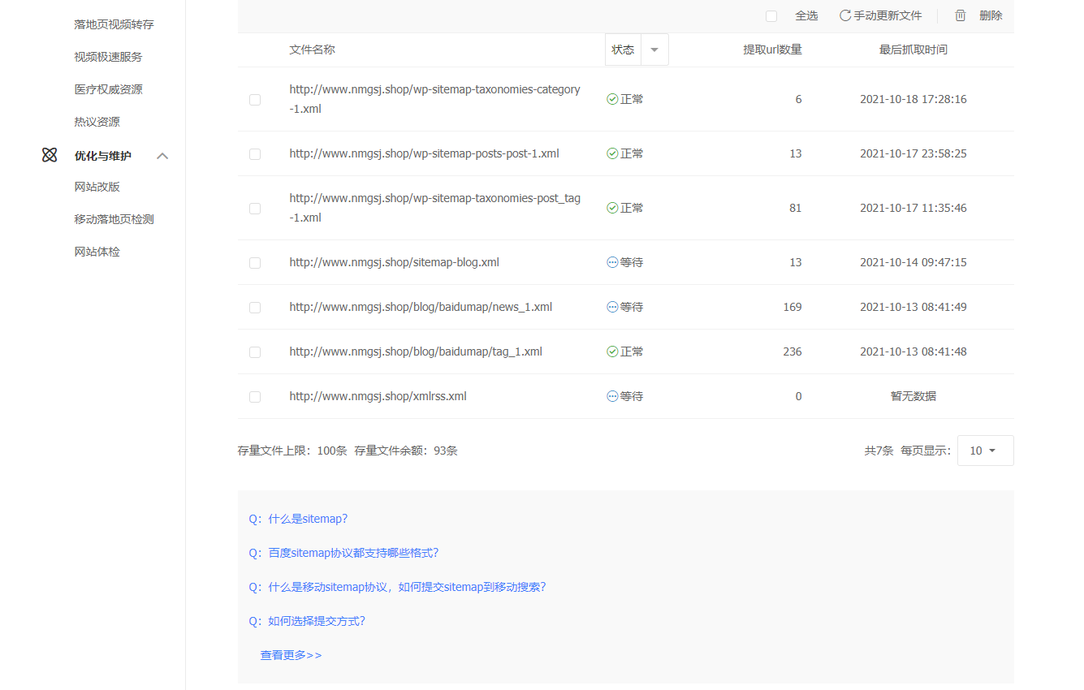Click url count 169 cell
This screenshot has height=690, width=1084.
coord(792,307)
